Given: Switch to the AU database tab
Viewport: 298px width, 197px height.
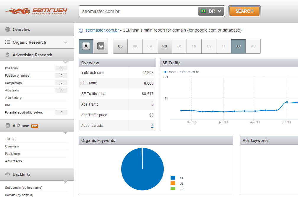Looking at the screenshot, I should coord(253,46).
